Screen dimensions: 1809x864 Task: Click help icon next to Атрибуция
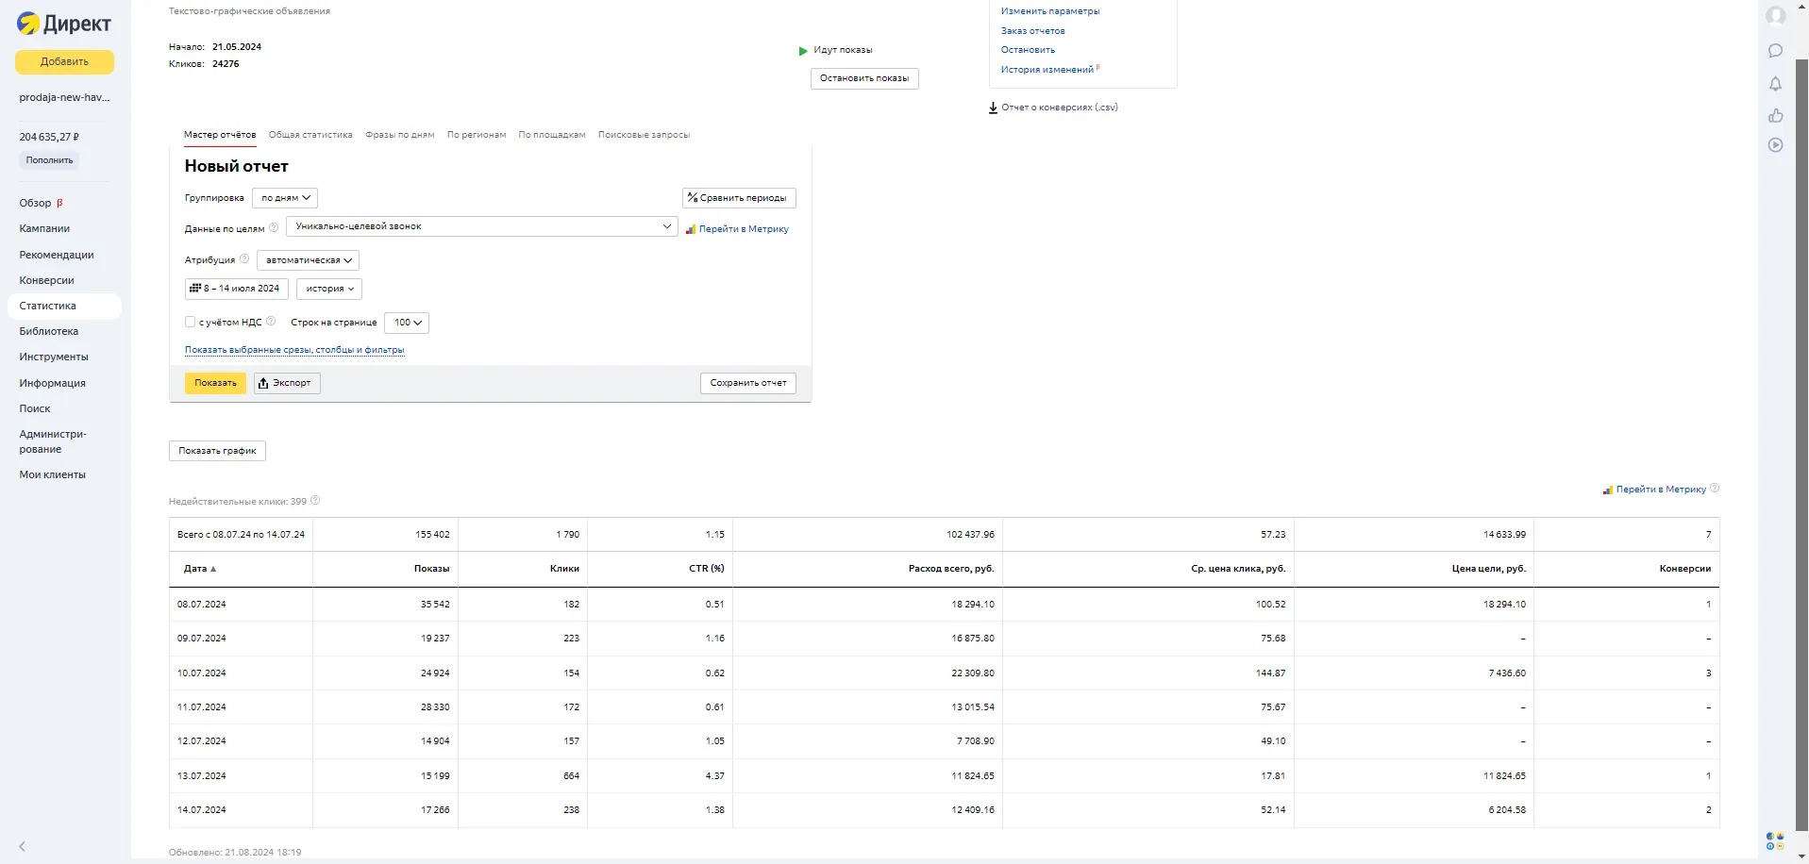click(x=244, y=259)
